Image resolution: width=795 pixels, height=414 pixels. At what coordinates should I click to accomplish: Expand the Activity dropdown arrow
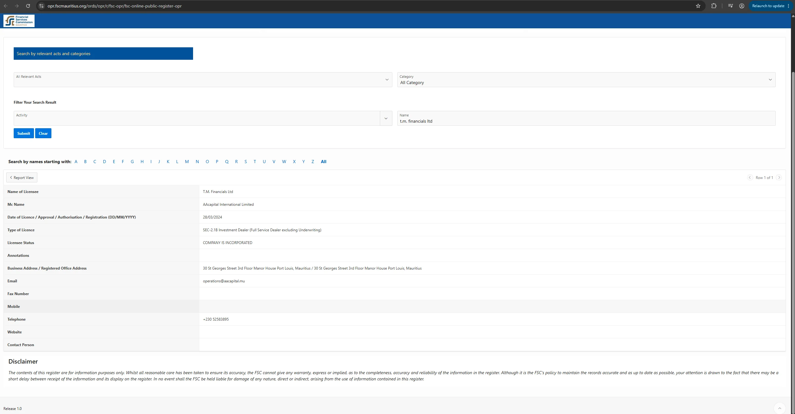386,118
